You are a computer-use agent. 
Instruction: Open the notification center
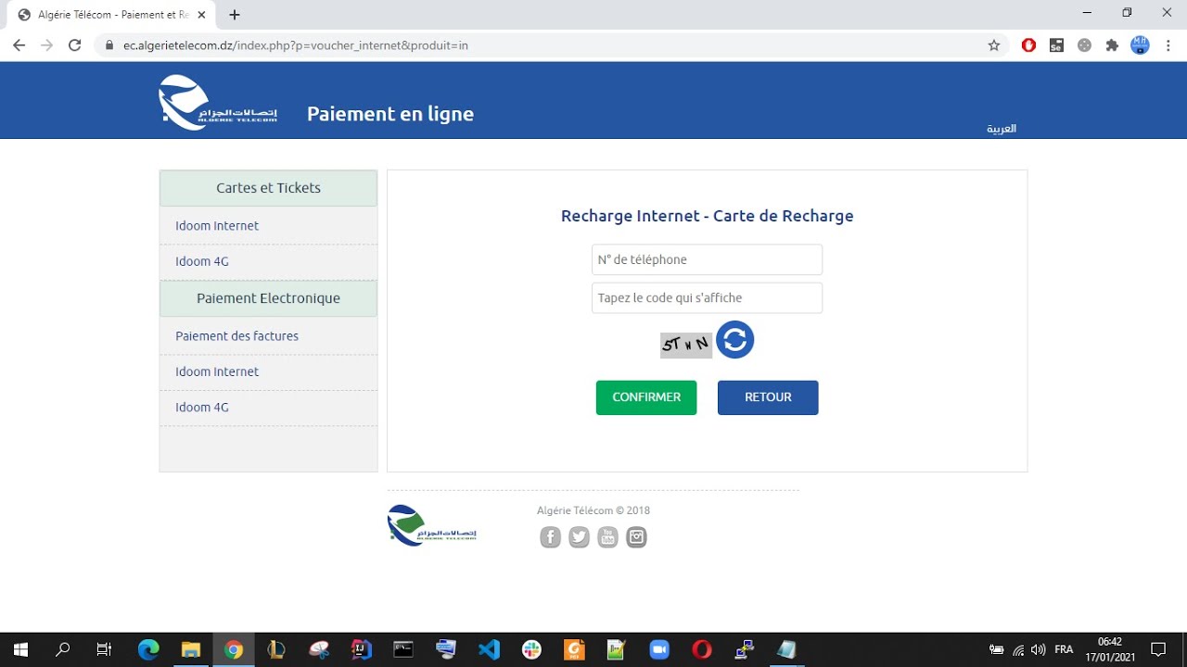1157,650
